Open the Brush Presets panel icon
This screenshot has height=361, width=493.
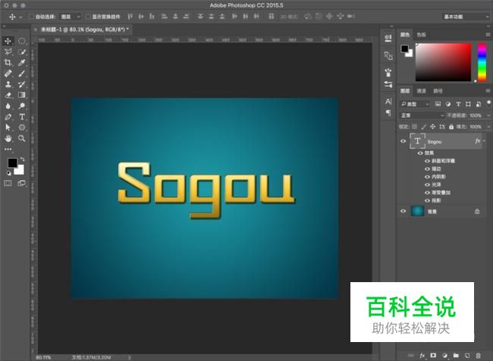point(388,73)
